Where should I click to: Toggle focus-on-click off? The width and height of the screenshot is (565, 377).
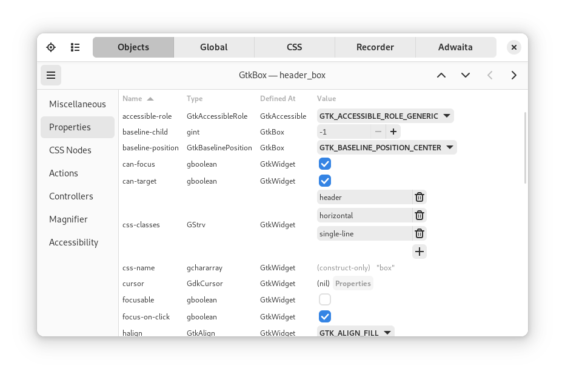click(325, 316)
